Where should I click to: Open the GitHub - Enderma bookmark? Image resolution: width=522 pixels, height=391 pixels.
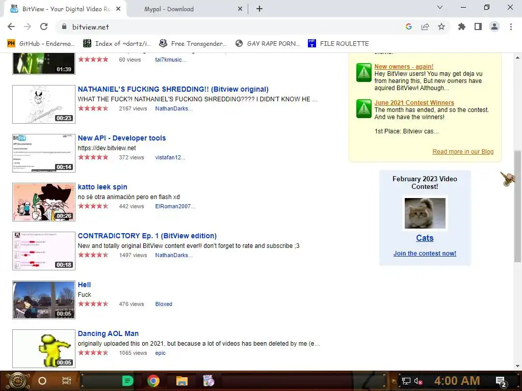(41, 44)
